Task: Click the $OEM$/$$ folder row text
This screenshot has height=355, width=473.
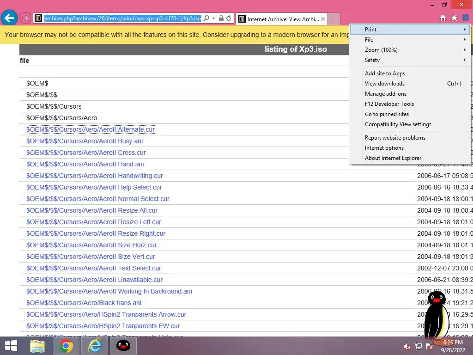Action: [42, 95]
